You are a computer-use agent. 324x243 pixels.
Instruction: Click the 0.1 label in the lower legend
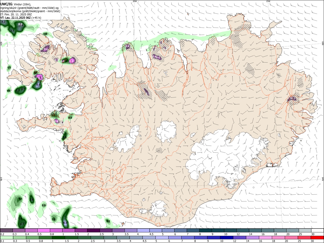pyautogui.click(x=2, y=241)
